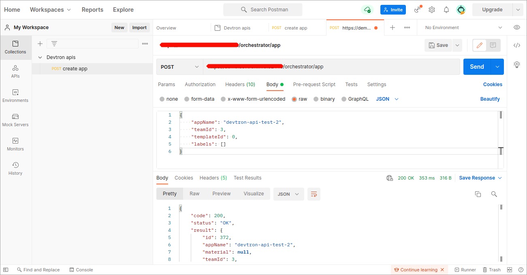The height and width of the screenshot is (275, 527).
Task: Click the Beautify link
Action: point(490,99)
